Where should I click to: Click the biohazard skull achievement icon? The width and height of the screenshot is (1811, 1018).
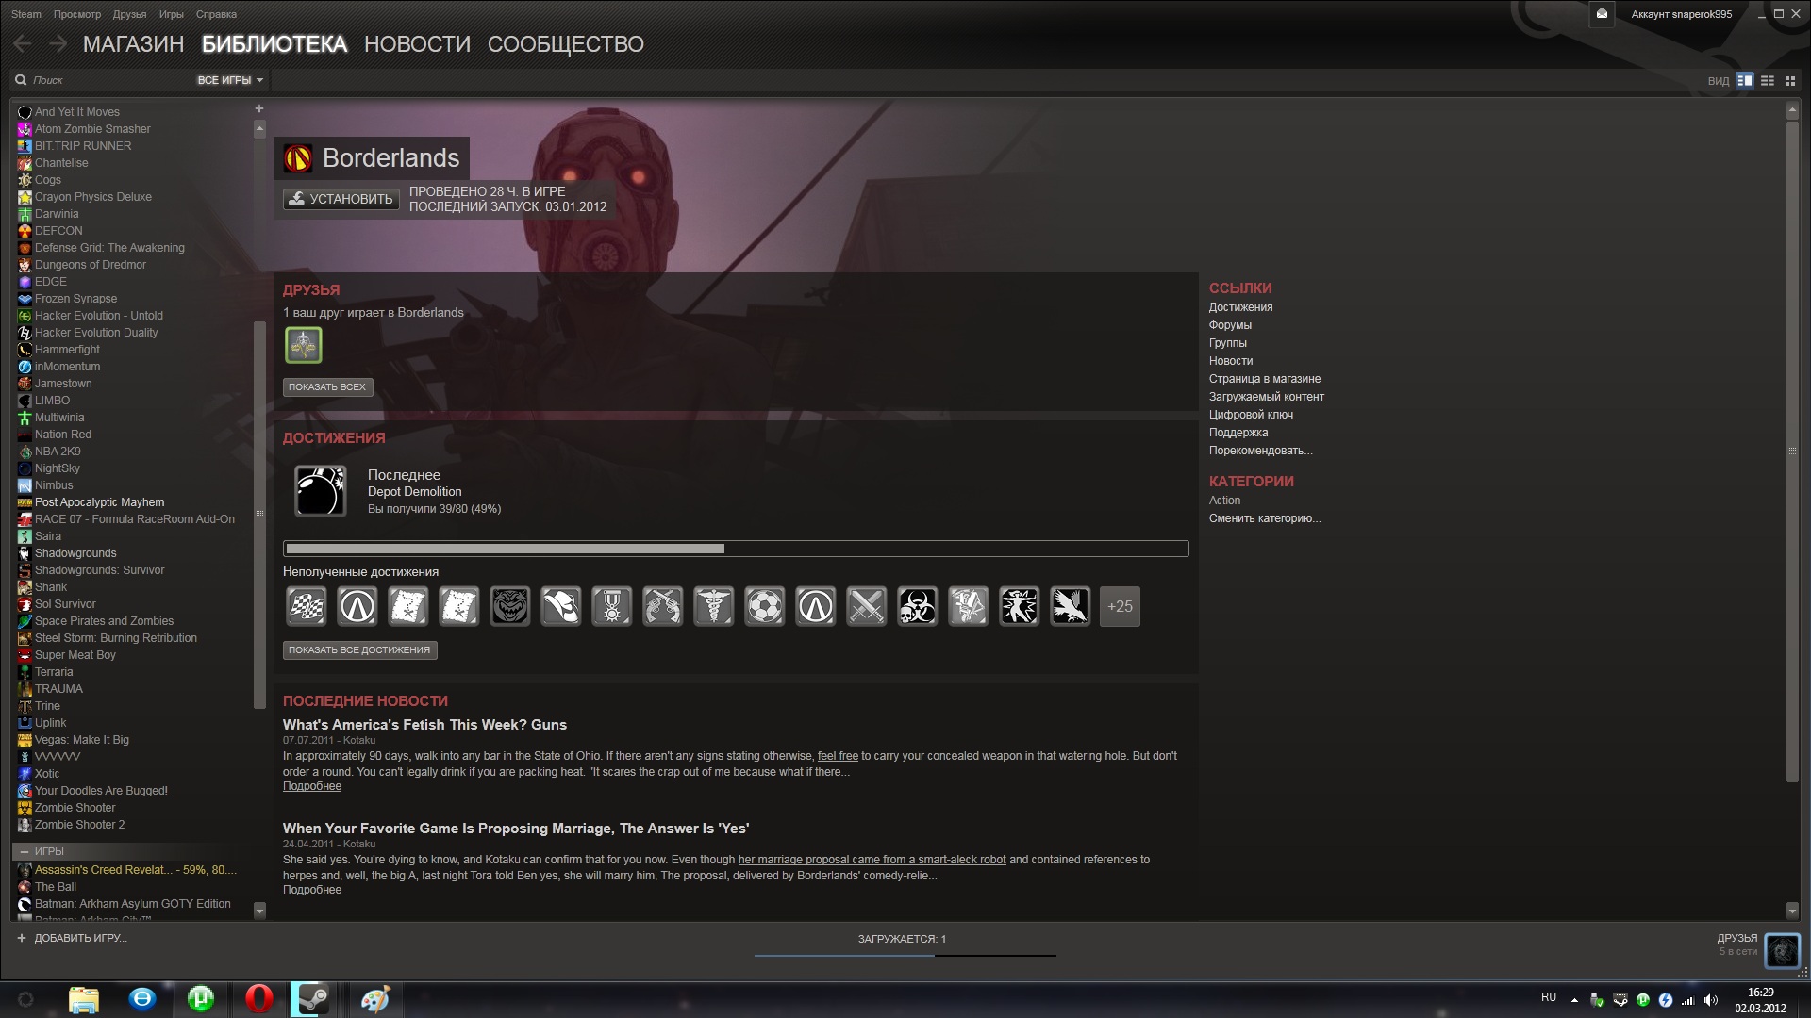pyautogui.click(x=917, y=607)
